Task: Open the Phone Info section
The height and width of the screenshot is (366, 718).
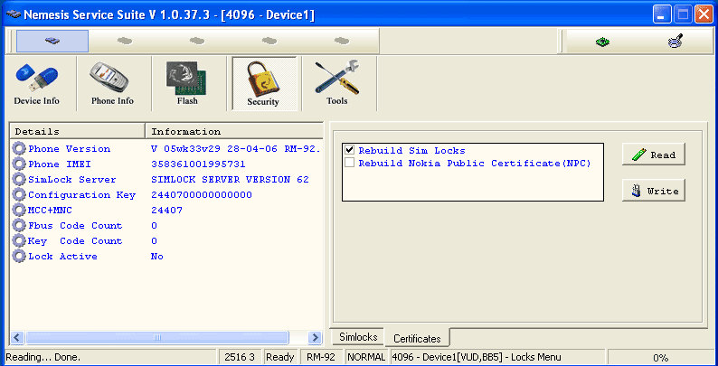Action: coord(112,84)
